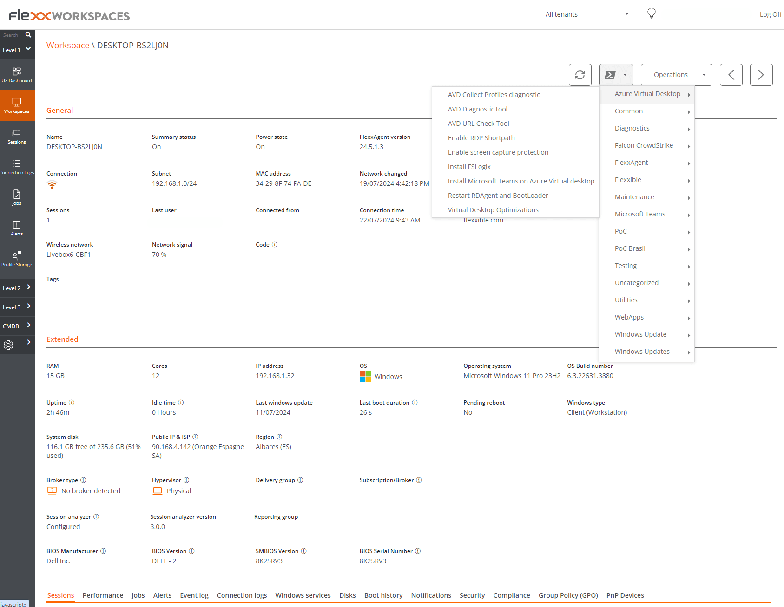Click info icon beside Delivery group
Image resolution: width=784 pixels, height=607 pixels.
coord(300,480)
